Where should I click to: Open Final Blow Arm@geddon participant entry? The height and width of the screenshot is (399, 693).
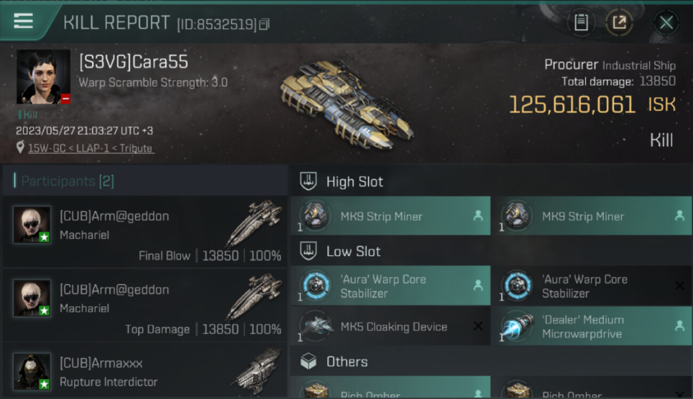click(x=145, y=232)
